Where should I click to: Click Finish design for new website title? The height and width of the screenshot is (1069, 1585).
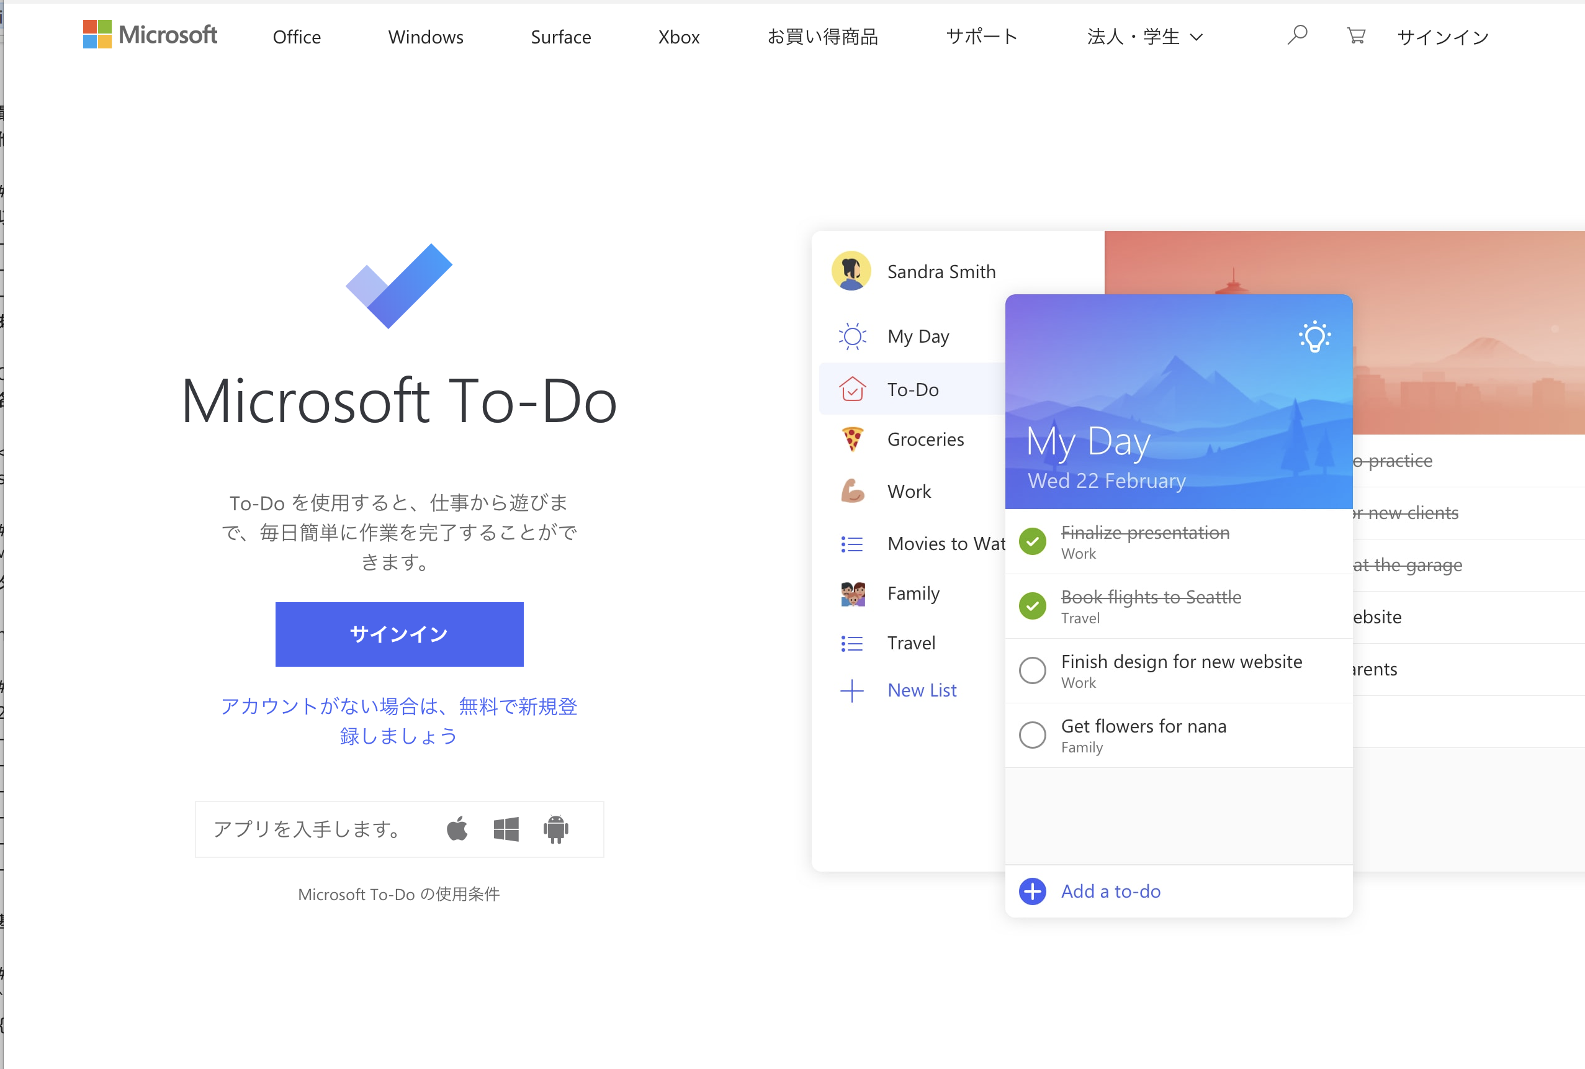click(x=1182, y=661)
